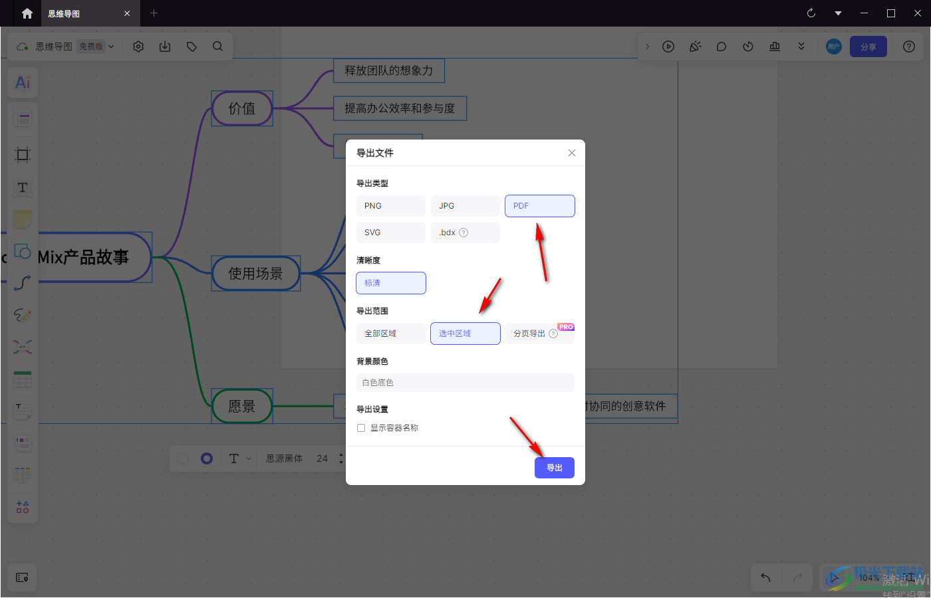Select the Text tool in left sidebar
Viewport: 931px width, 598px height.
[23, 187]
